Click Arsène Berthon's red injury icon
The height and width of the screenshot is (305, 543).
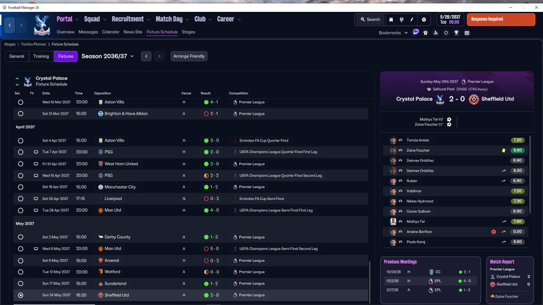pyautogui.click(x=493, y=232)
